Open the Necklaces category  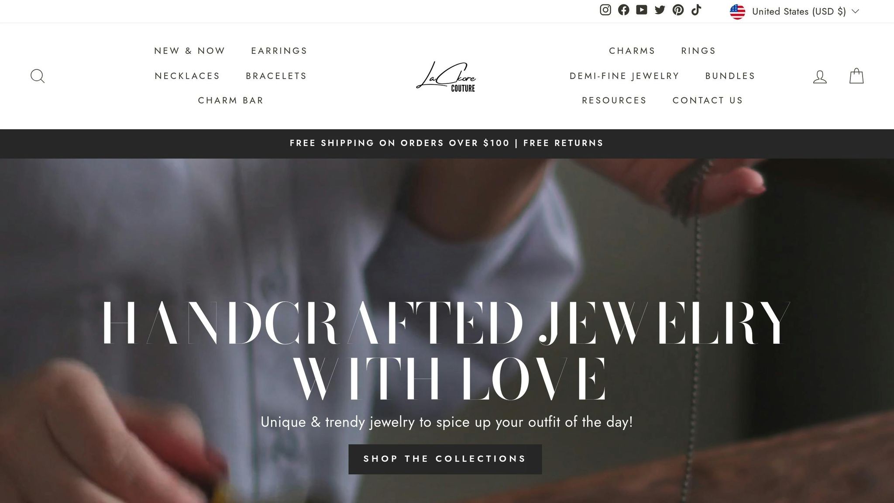coord(187,76)
